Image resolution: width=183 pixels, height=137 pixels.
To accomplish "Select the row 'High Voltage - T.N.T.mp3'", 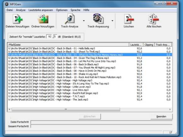I will 90,96.
